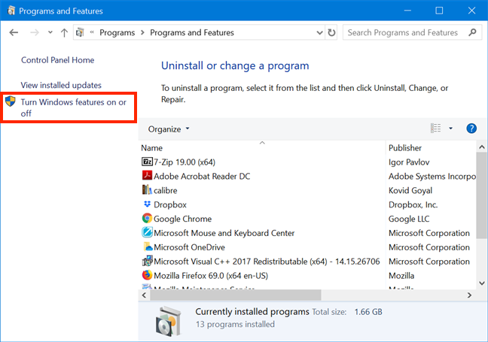Click the vertical scrollbar down arrow
This screenshot has width=488, height=342.
[x=482, y=283]
